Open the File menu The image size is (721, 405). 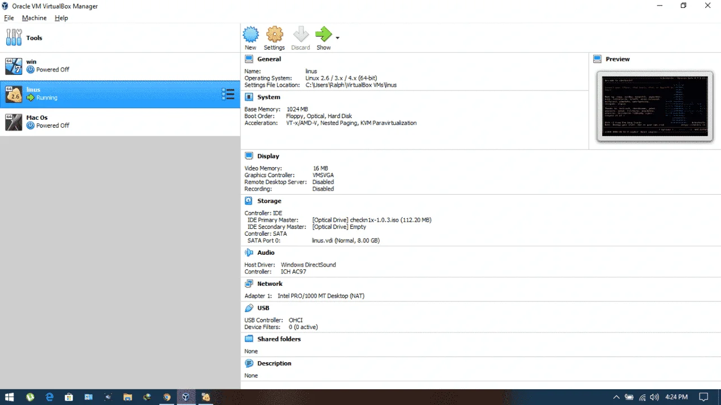[x=9, y=18]
